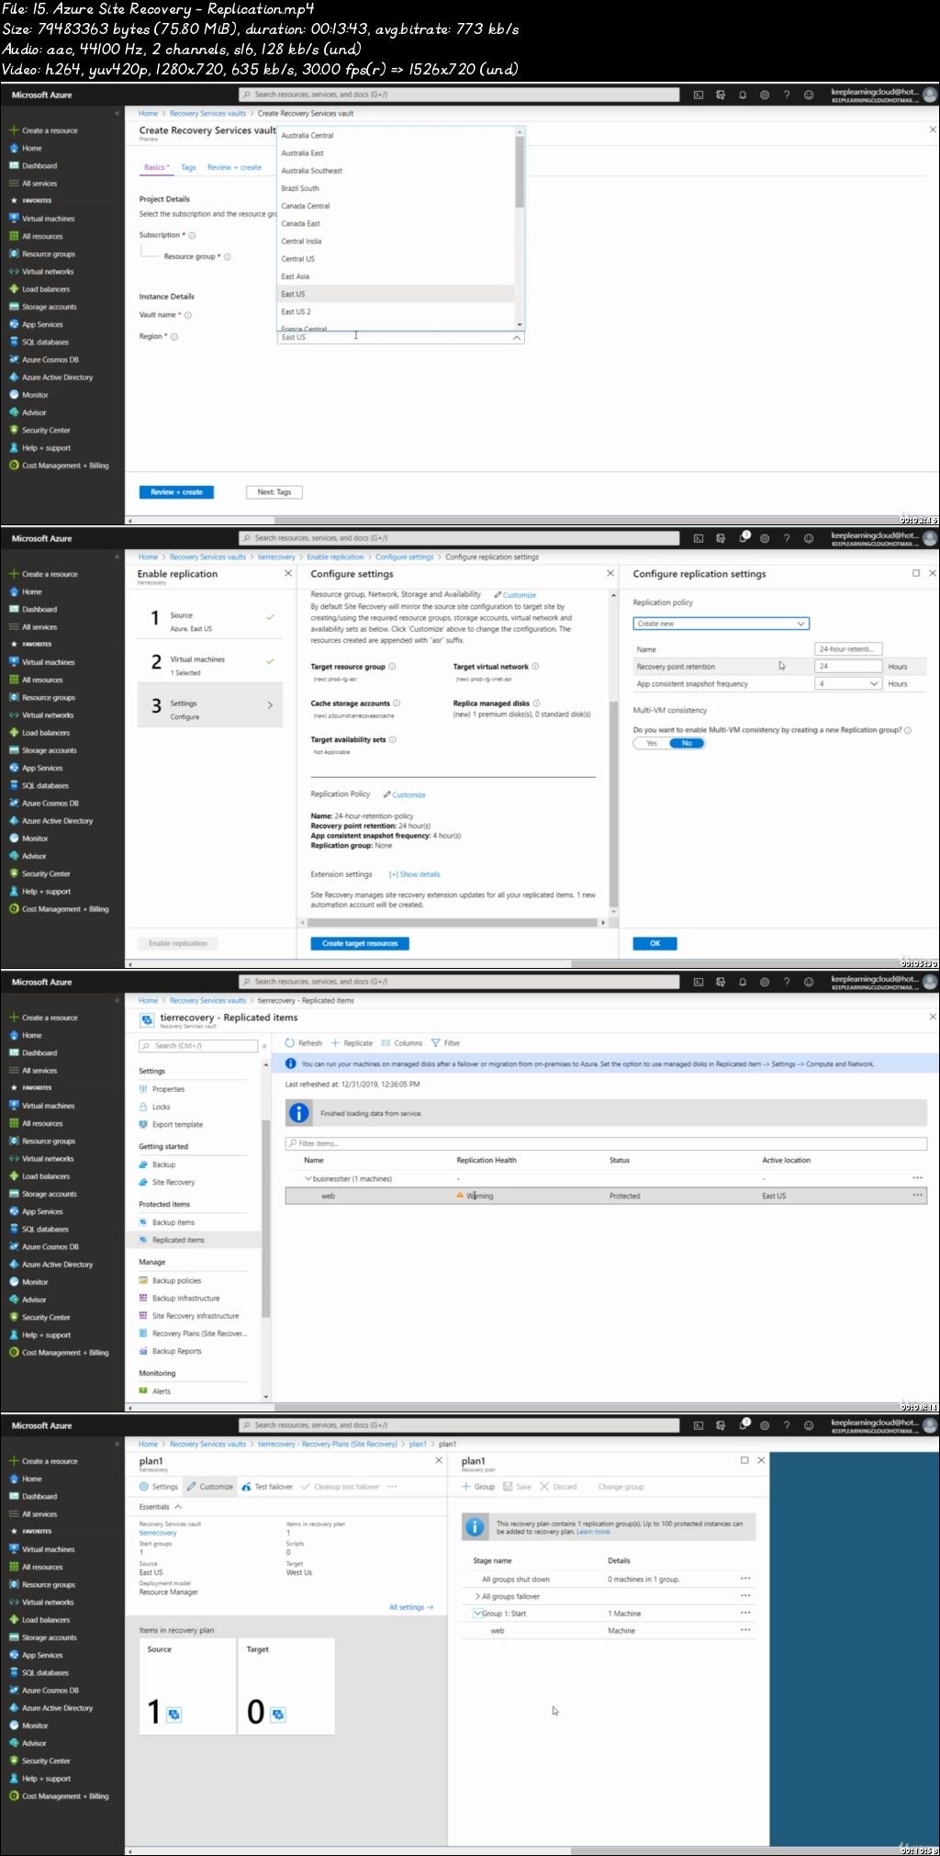Screen dimensions: 940x1856
Task: Open Azure Active Directory in Replicated items frame sidebar
Action: point(57,1265)
